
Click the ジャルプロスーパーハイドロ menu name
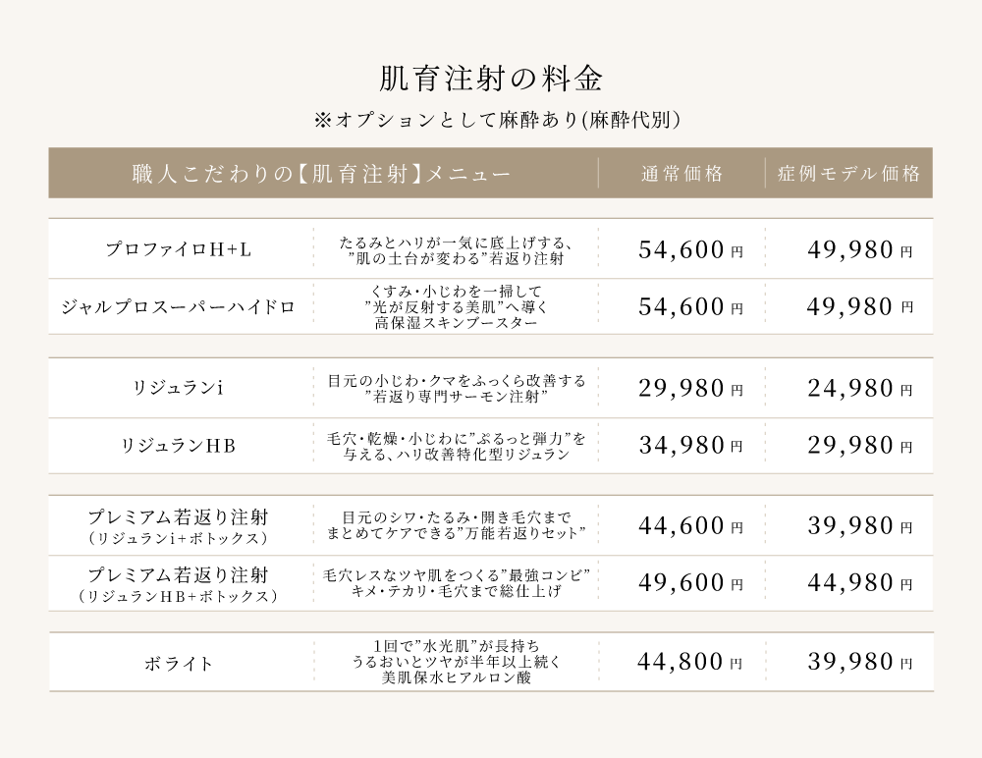pyautogui.click(x=179, y=307)
